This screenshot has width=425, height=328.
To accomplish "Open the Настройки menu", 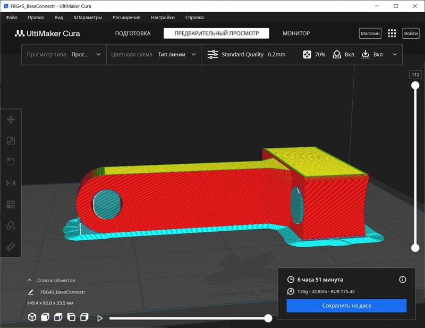I will pos(163,18).
